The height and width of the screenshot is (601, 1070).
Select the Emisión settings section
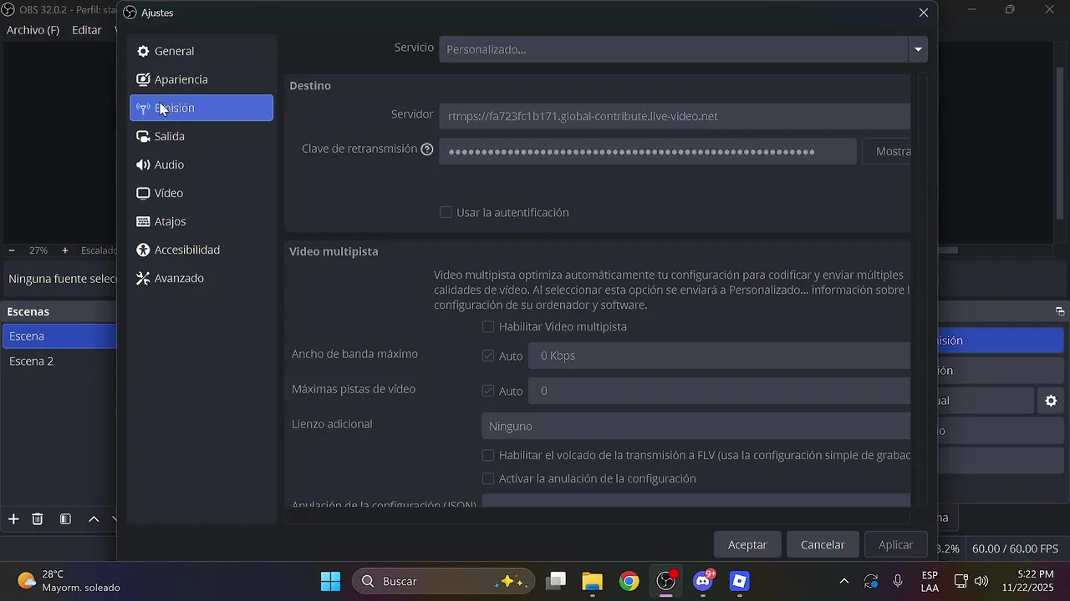click(201, 108)
